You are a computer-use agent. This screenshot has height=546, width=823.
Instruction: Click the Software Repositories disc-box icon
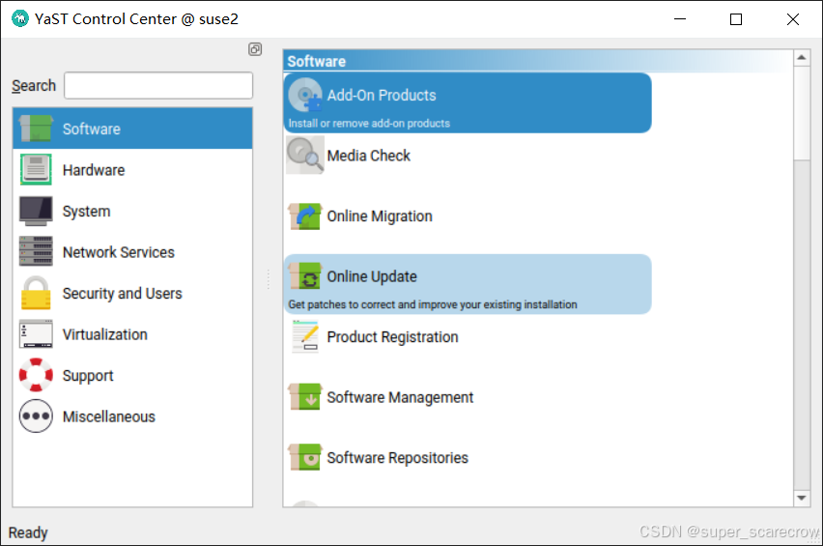[x=305, y=457]
